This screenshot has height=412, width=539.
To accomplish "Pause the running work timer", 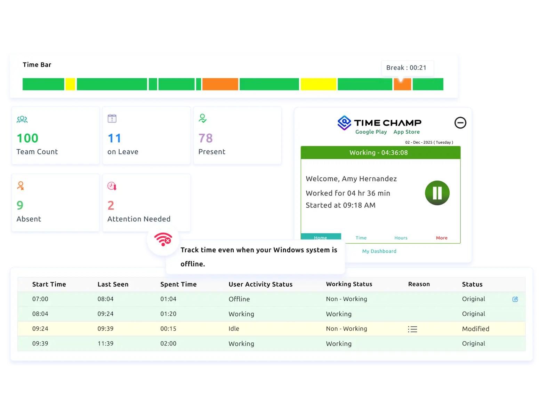I will coord(437,193).
